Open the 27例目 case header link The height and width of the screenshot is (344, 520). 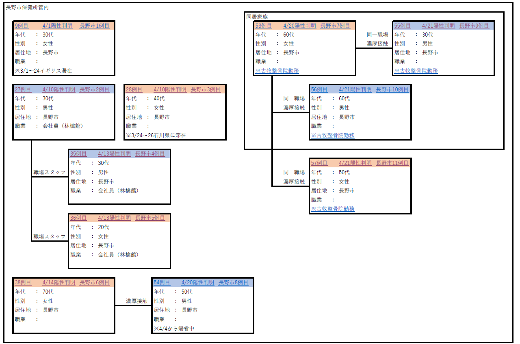click(x=23, y=89)
